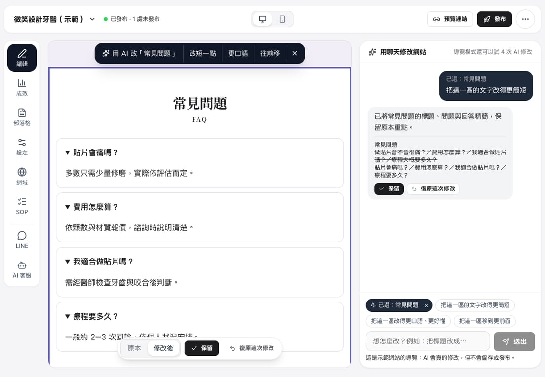Click the answer 依顆數與材質報價，諮詢時說明清楚。
The image size is (545, 377).
[129, 227]
